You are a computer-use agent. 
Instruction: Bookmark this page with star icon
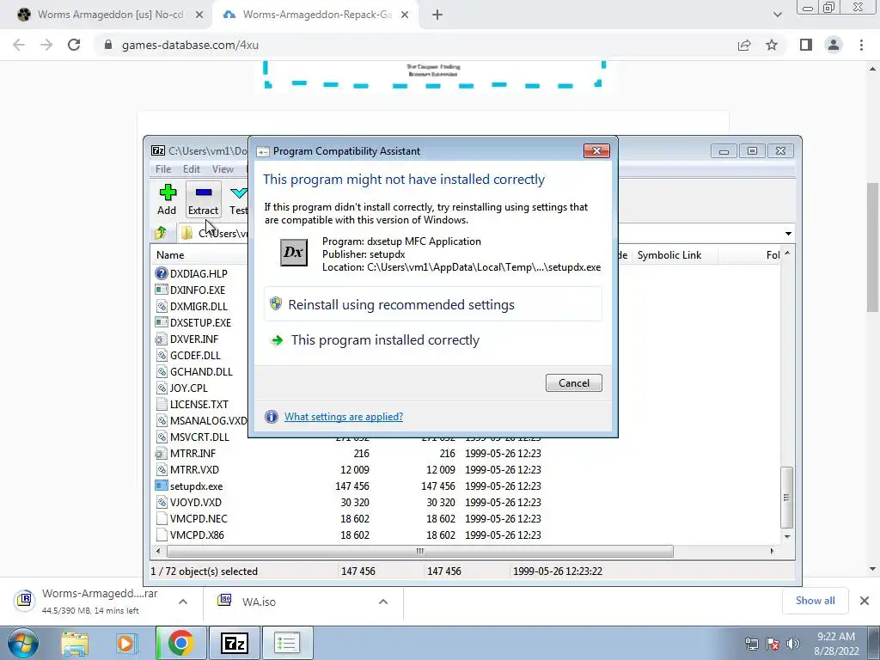pos(772,45)
